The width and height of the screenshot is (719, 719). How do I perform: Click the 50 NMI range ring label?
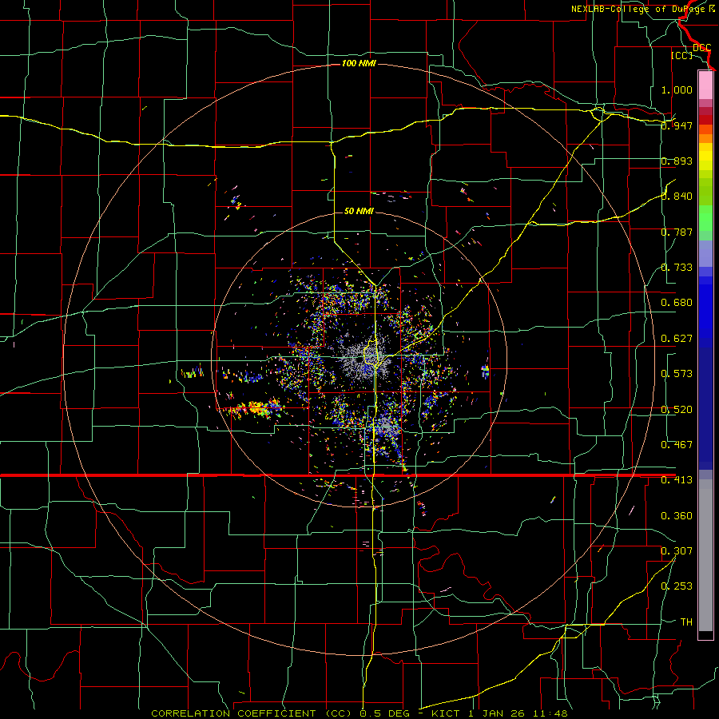pos(359,211)
